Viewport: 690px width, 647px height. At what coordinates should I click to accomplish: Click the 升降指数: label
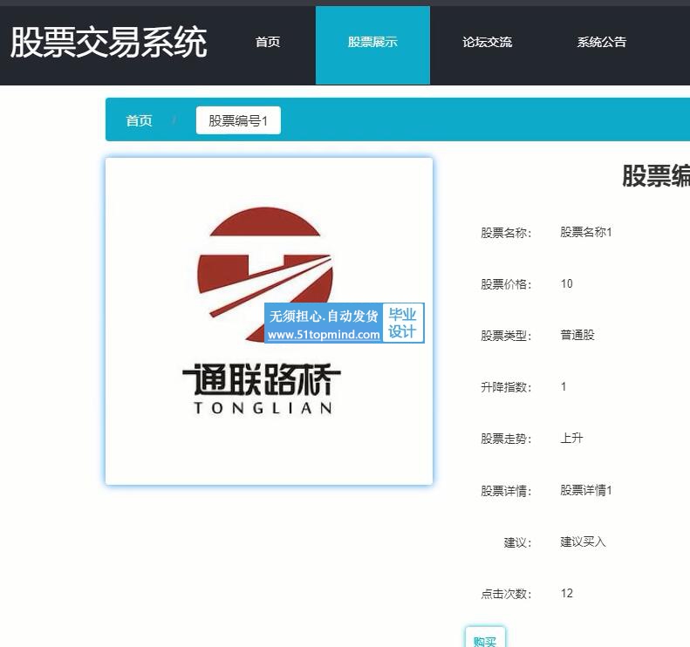point(506,387)
